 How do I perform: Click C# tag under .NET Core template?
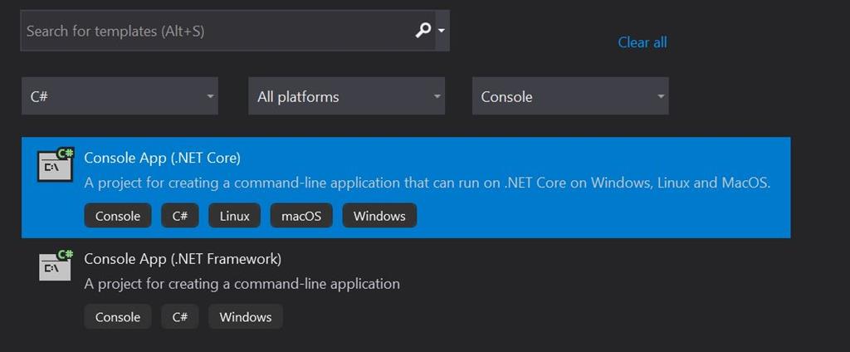180,216
